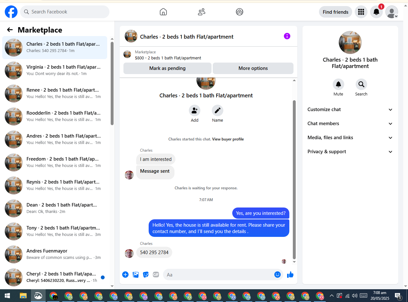Open the purple conversation info icon
This screenshot has height=302, width=408.
point(287,36)
